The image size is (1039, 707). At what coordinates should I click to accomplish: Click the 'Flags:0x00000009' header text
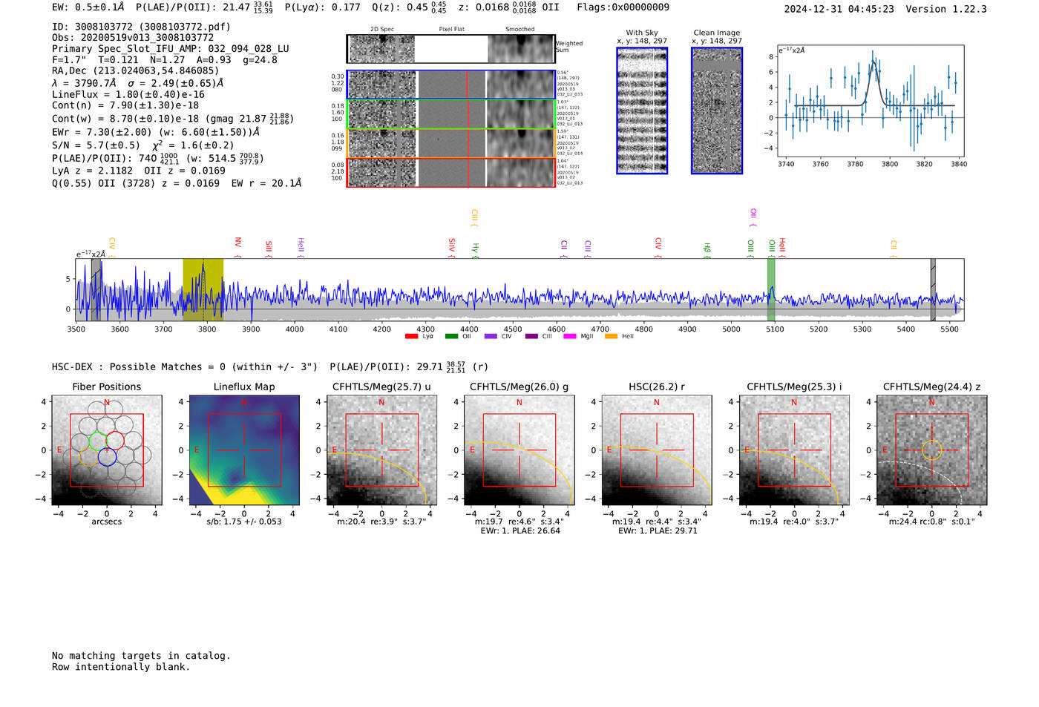pyautogui.click(x=623, y=7)
